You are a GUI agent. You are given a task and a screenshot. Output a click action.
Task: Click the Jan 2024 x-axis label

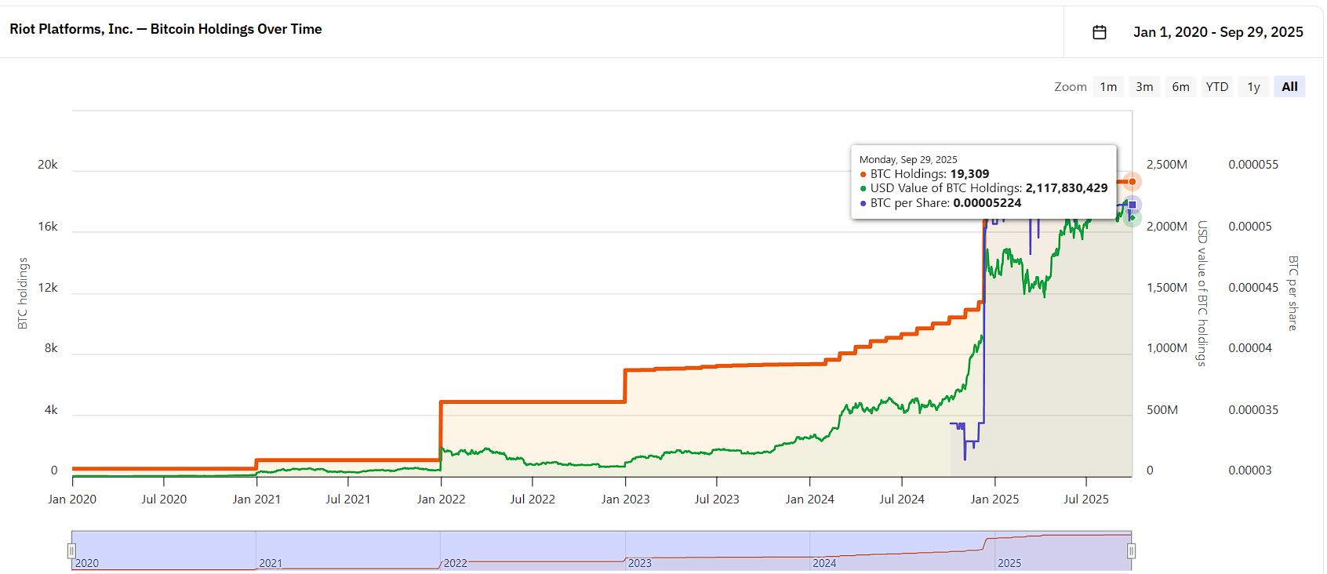pyautogui.click(x=810, y=500)
